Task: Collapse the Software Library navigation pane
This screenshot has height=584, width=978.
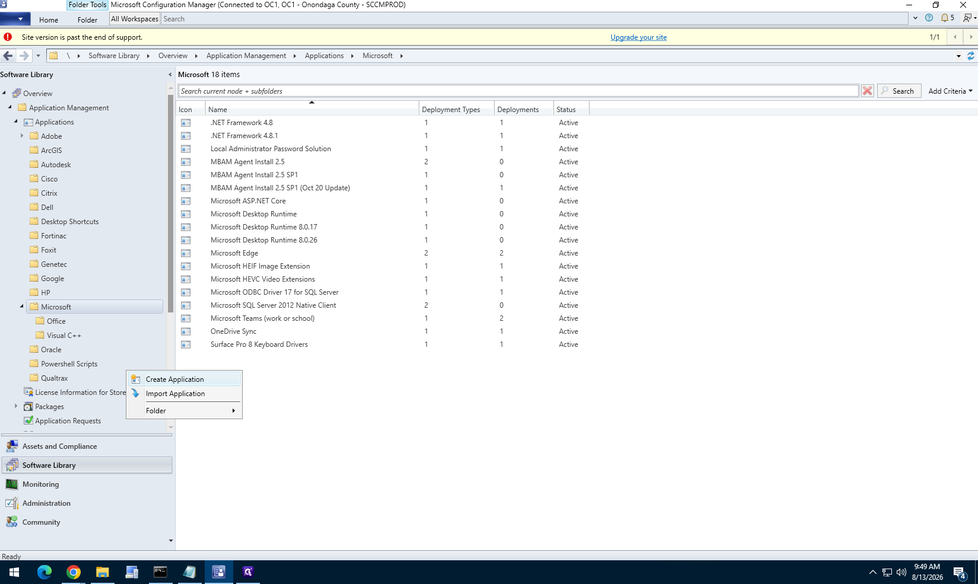Action: pos(170,75)
